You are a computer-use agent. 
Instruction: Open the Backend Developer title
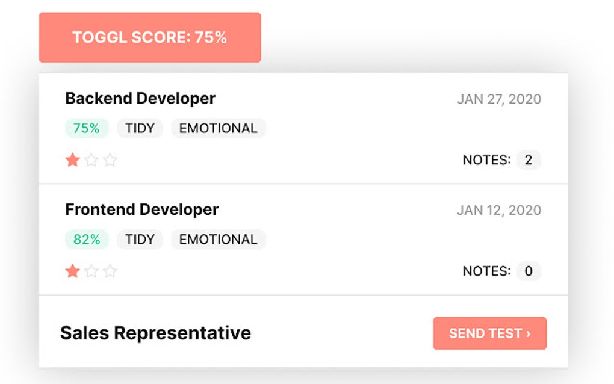click(x=140, y=98)
